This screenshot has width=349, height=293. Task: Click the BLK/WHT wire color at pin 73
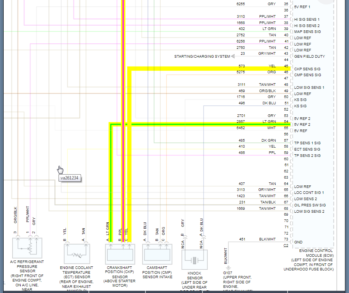click(267, 239)
